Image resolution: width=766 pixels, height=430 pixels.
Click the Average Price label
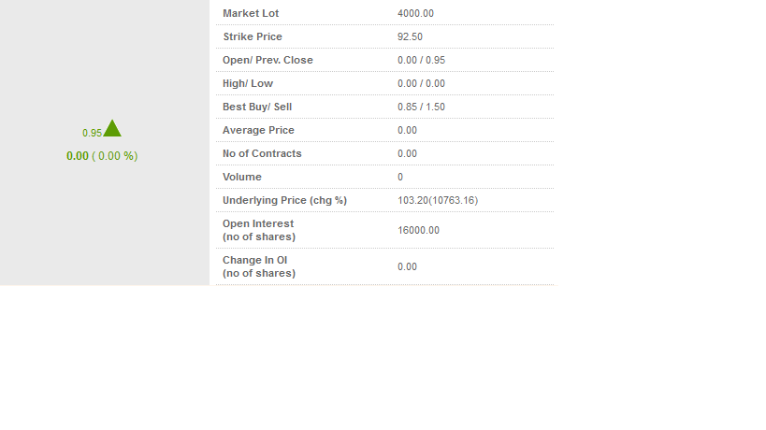[x=258, y=130]
